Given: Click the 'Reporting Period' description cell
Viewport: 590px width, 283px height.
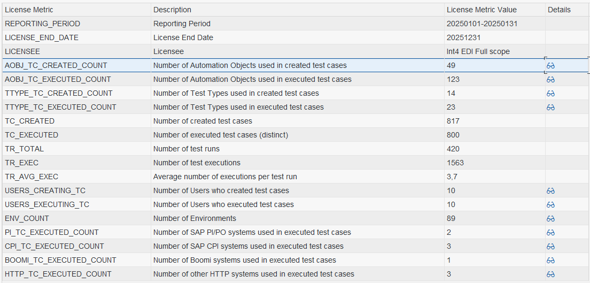Looking at the screenshot, I should (x=298, y=24).
